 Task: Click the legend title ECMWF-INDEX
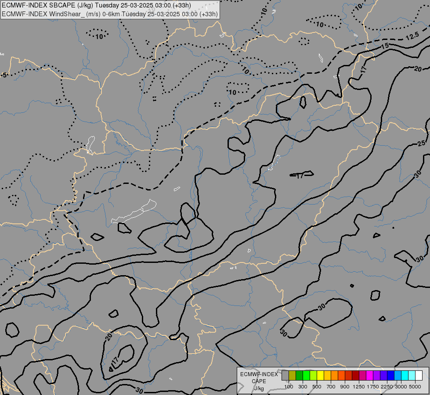[x=259, y=374]
